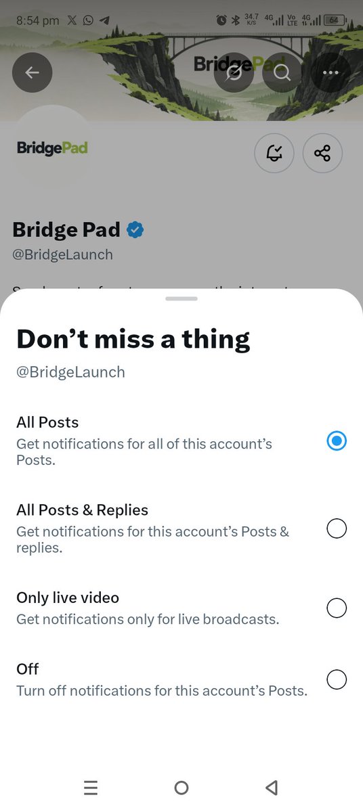Image resolution: width=363 pixels, height=812 pixels.
Task: Tap the @BridgeLaunch handle on profile
Action: (62, 255)
